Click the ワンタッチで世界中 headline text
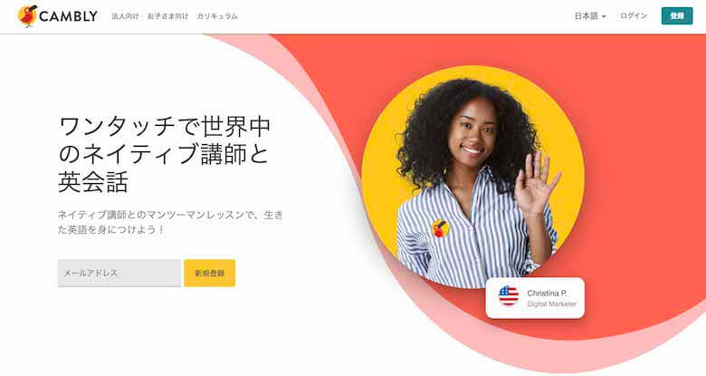 (x=165, y=126)
